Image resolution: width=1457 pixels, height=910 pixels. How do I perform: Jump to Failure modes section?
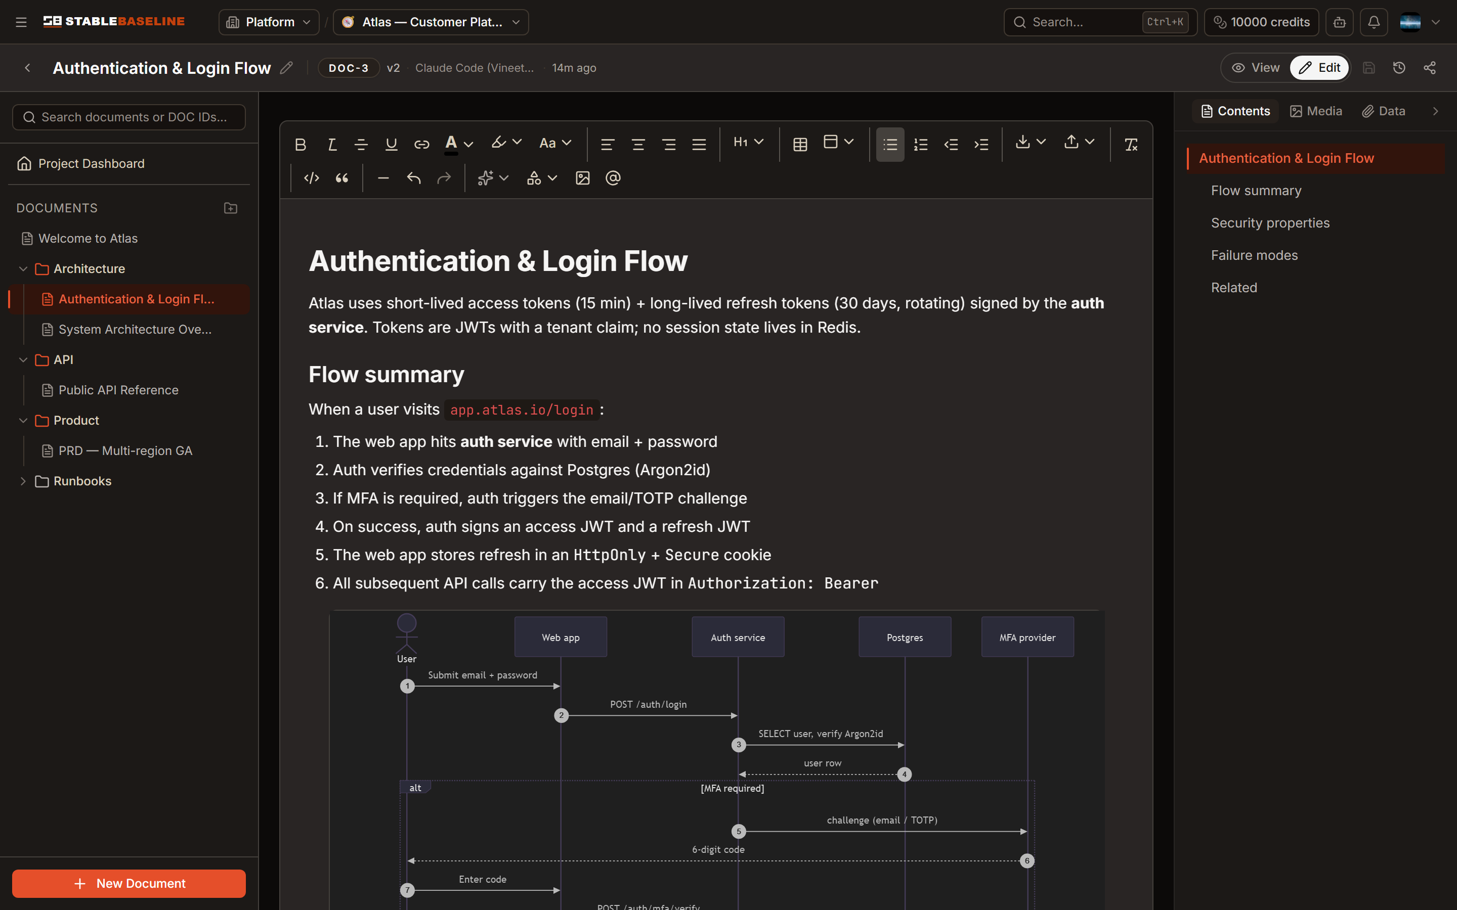(1254, 256)
